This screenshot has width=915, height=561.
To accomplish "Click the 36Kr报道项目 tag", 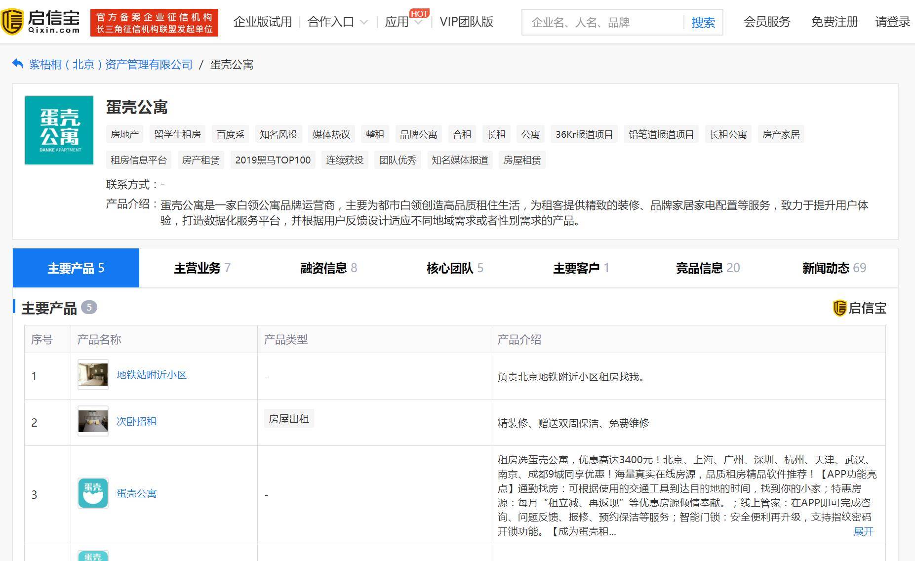I will [584, 134].
